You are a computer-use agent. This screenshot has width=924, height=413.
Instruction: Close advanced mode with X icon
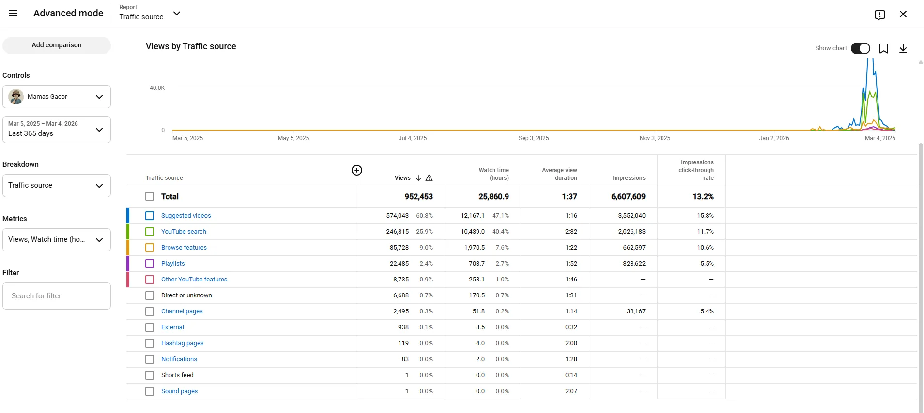(x=903, y=14)
